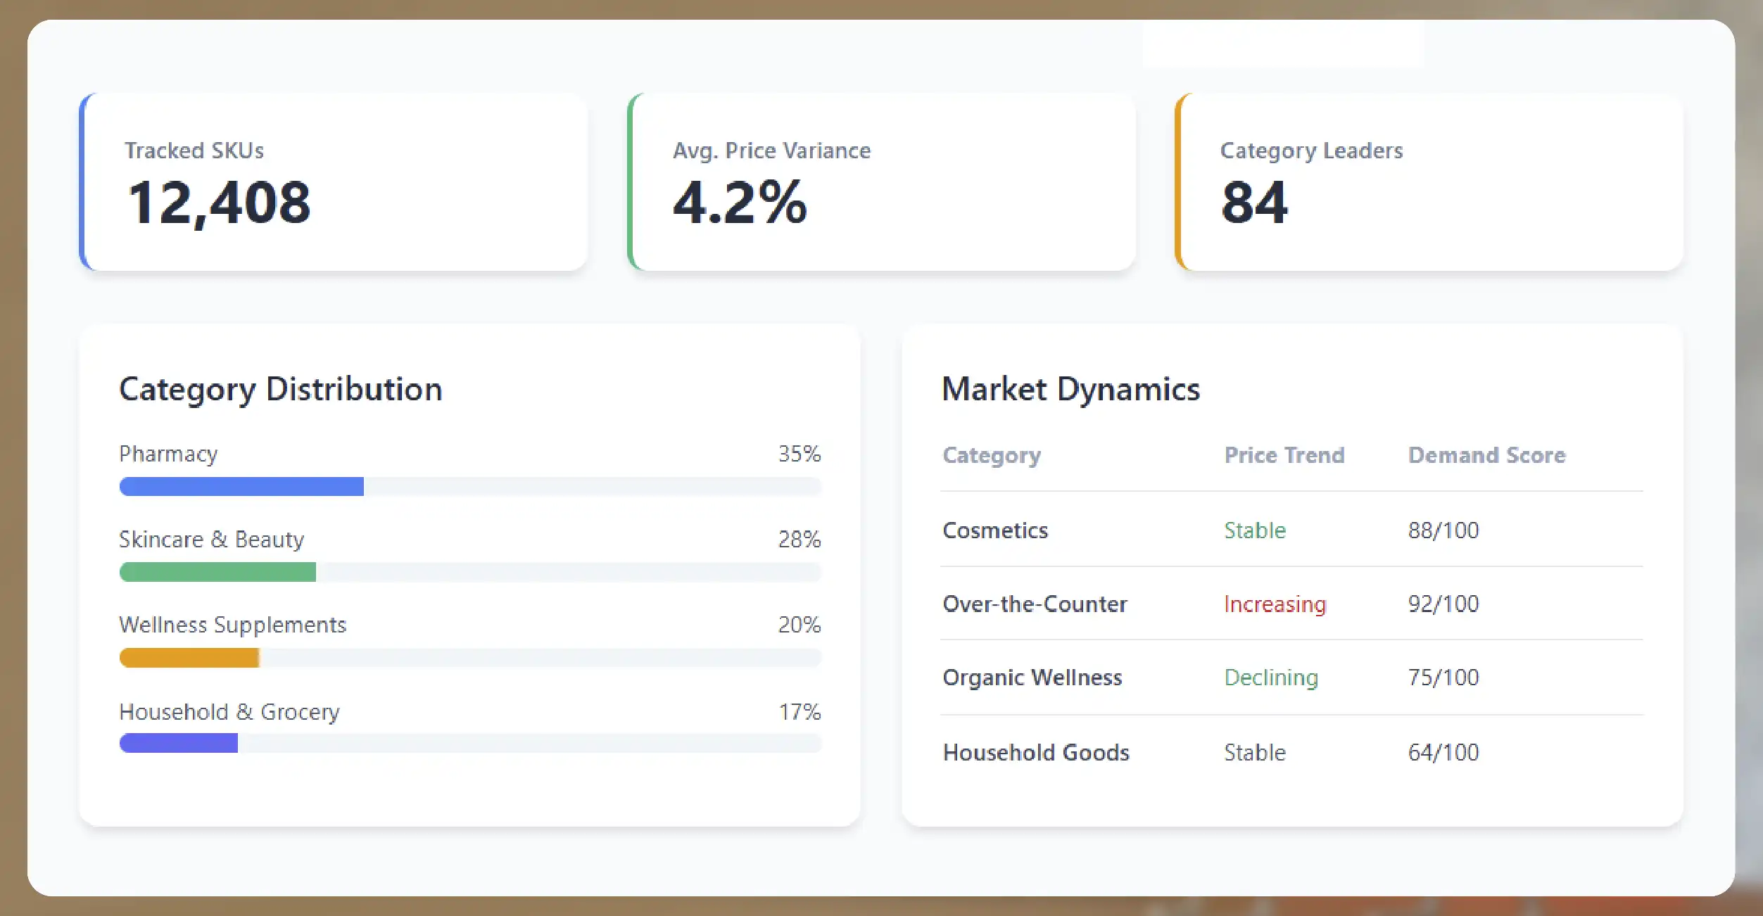Select the 12,408 tracked SKUs value
Image resolution: width=1763 pixels, height=916 pixels.
pyautogui.click(x=219, y=203)
